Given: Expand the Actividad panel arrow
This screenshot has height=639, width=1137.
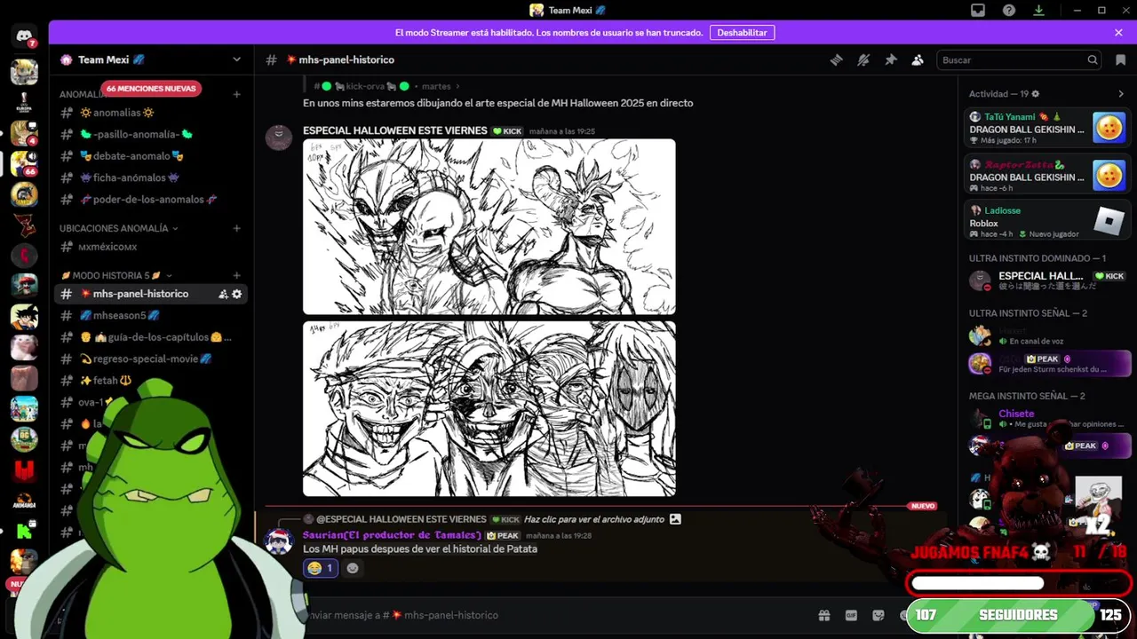Looking at the screenshot, I should [x=1121, y=94].
